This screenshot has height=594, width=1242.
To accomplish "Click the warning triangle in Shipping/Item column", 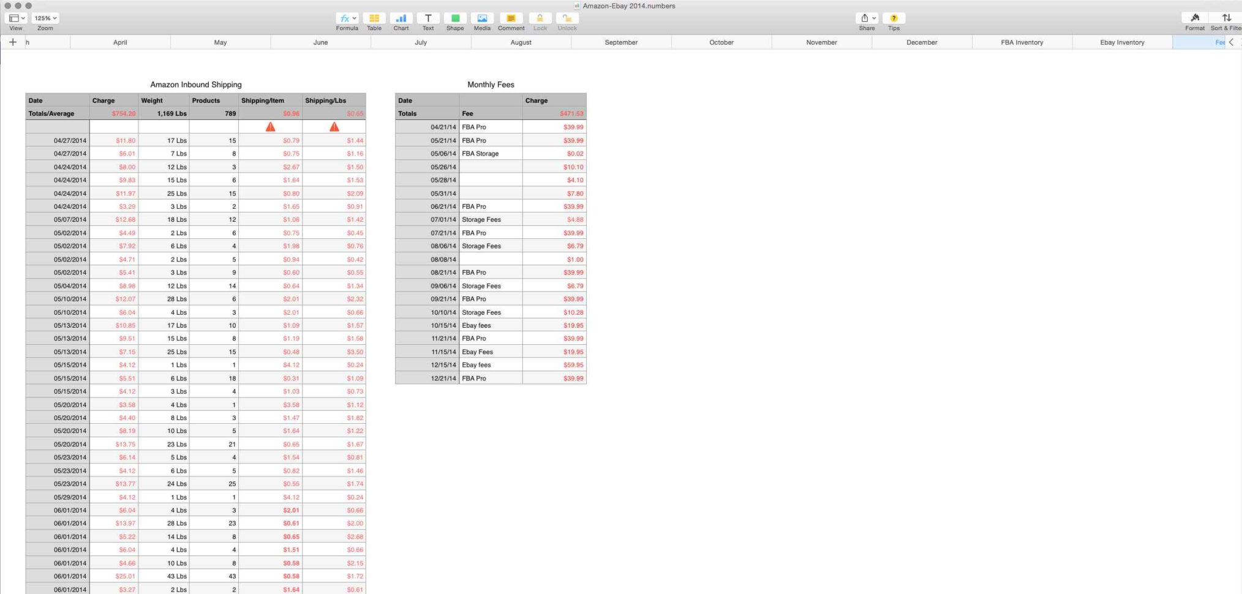I will (271, 127).
